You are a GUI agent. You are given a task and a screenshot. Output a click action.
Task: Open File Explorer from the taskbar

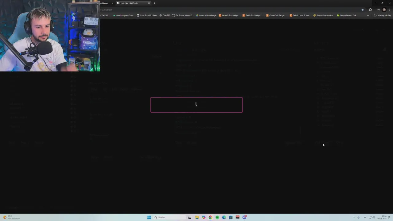[197, 217]
